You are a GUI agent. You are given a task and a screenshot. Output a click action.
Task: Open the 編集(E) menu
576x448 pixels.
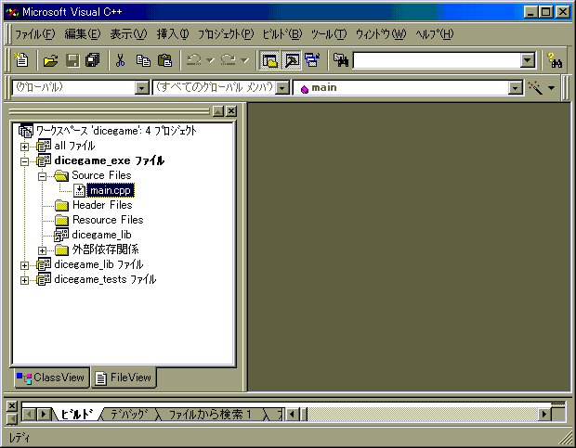83,34
